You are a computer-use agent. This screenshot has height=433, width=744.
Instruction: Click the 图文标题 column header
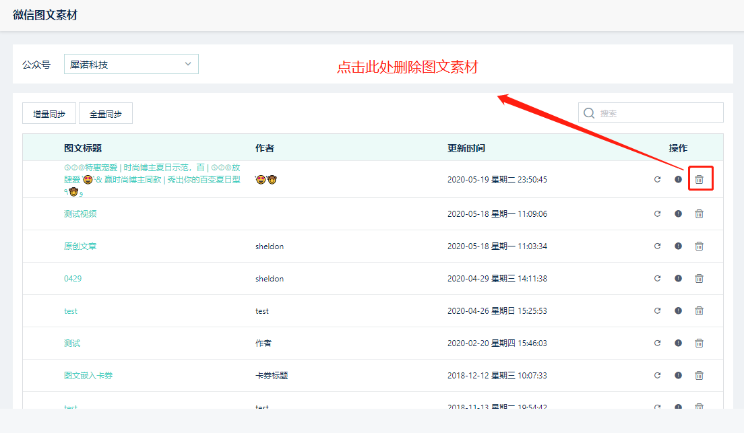(83, 148)
